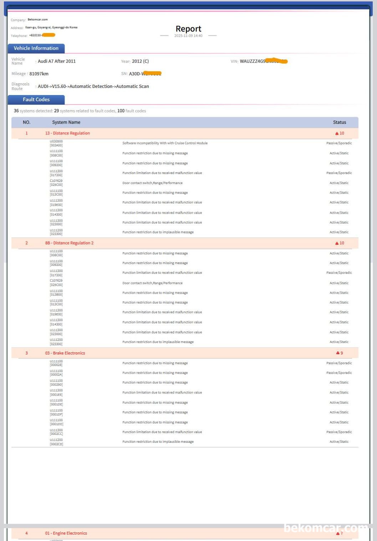Expand the 13 - Distance Regulation system row
This screenshot has width=377, height=541.
(x=67, y=133)
